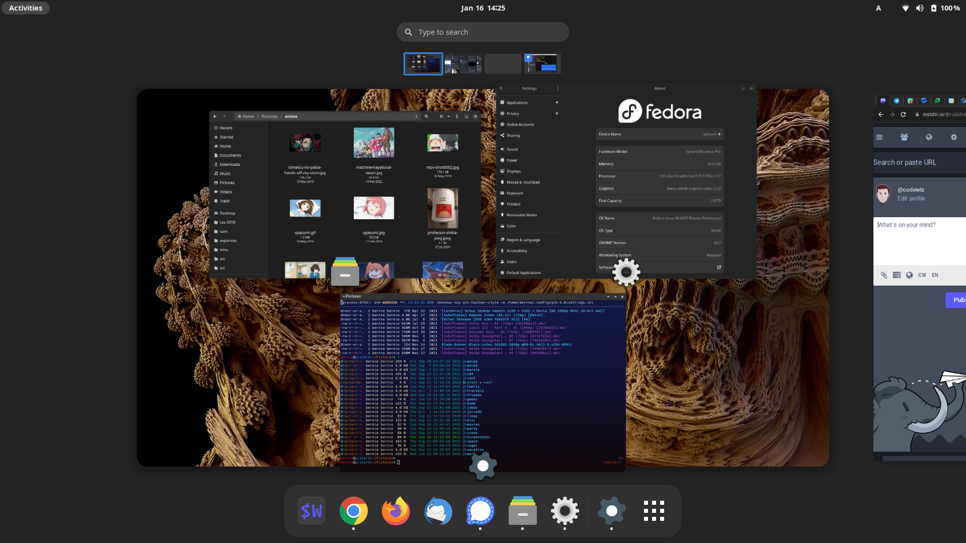Open Thunderbird mail from the dock
Image resolution: width=966 pixels, height=543 pixels.
click(x=438, y=511)
